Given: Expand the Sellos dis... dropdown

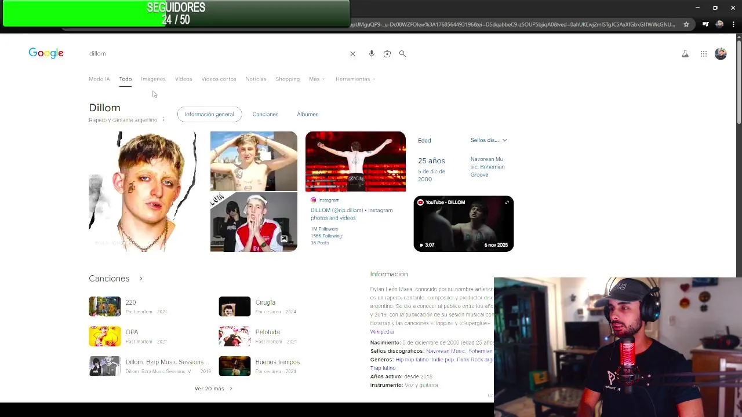Looking at the screenshot, I should [x=489, y=140].
